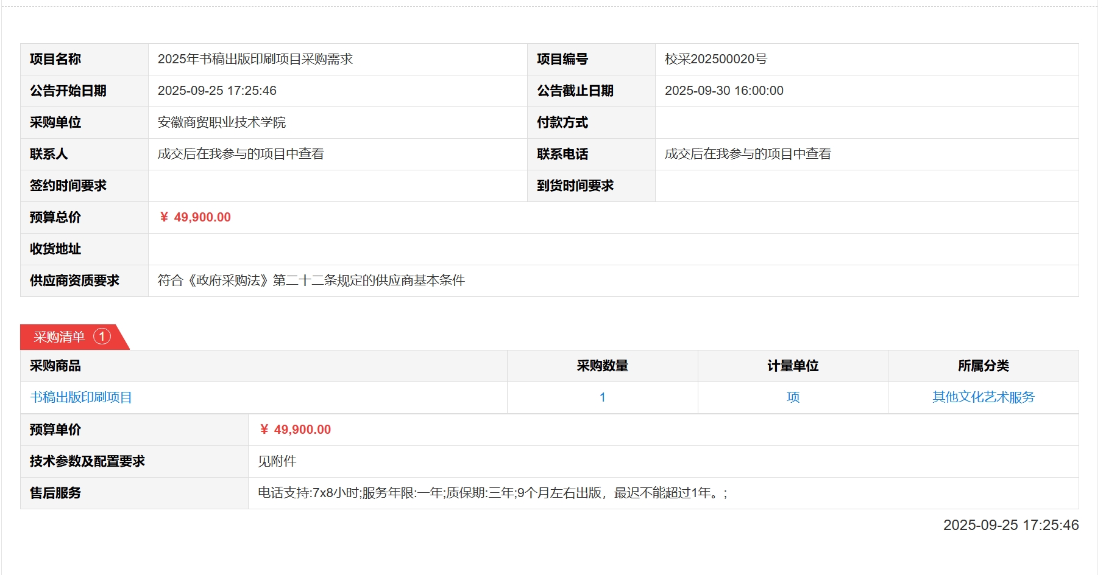This screenshot has height=575, width=1106.
Task: Open the 书稿出版印刷项目 item link
Action: pyautogui.click(x=81, y=397)
